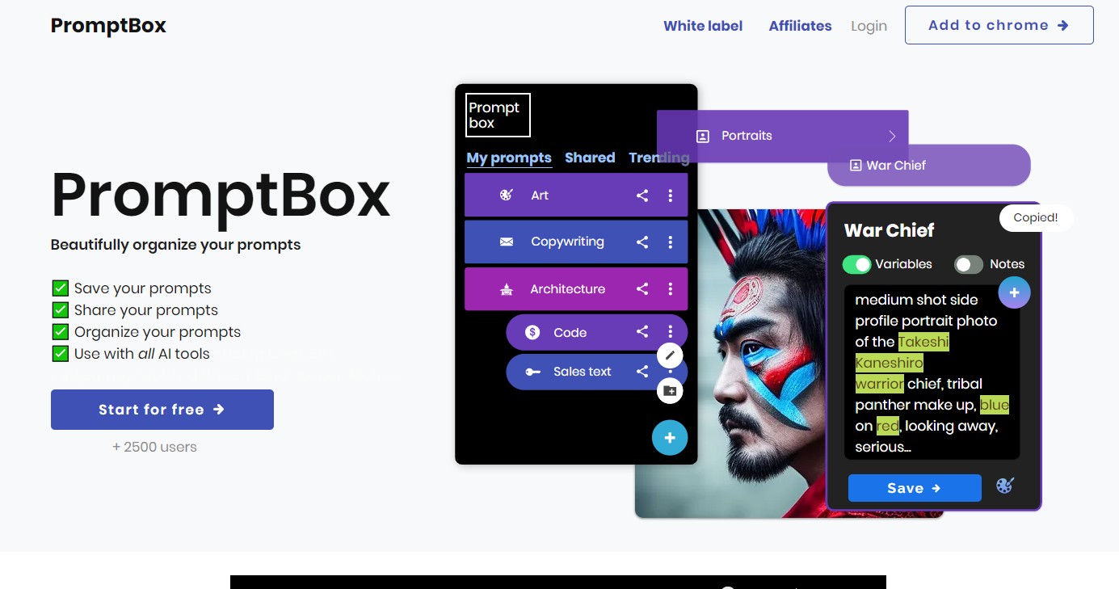Screen dimensions: 1119x589
Task: Click the Copied! tooltip bubble
Action: (1036, 217)
